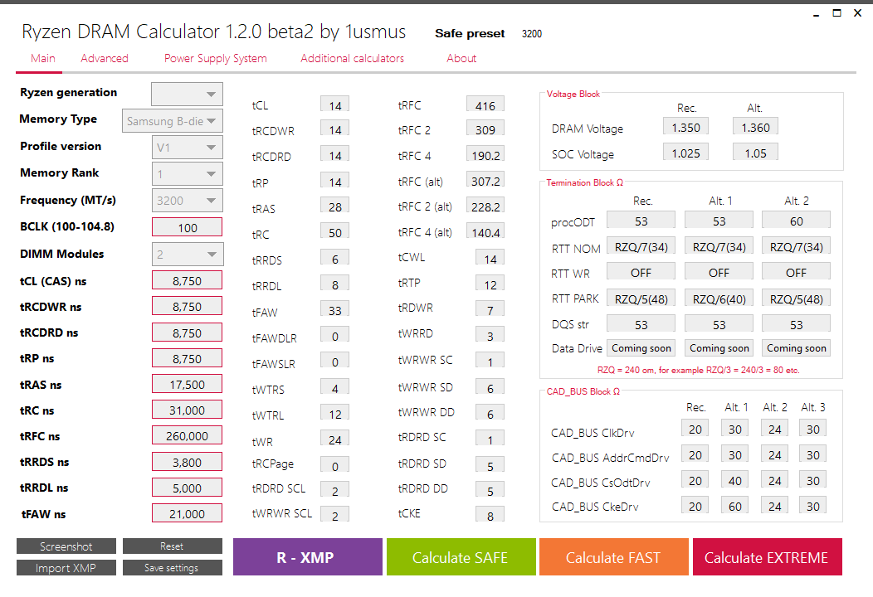Image resolution: width=873 pixels, height=597 pixels.
Task: Click CAD_BUS AddrCmdDrv Alt. 2 value 24
Action: (x=774, y=454)
